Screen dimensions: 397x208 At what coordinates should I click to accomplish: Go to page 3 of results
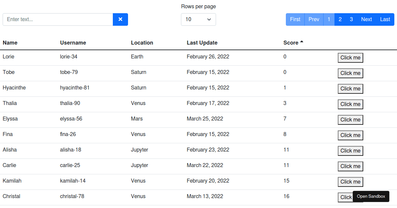351,19
